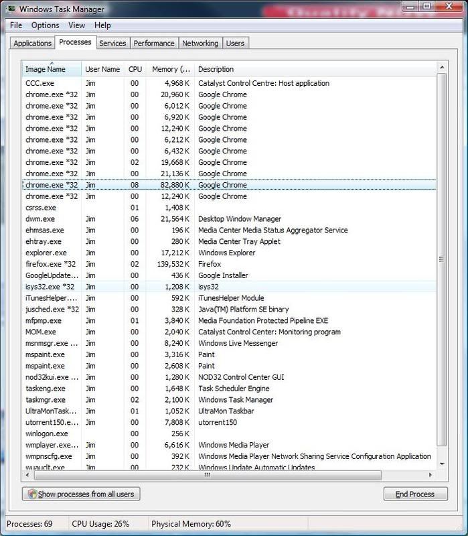Screen dimensions: 468x536
Task: Select the firefox.exe *32 process
Action: coord(229,264)
